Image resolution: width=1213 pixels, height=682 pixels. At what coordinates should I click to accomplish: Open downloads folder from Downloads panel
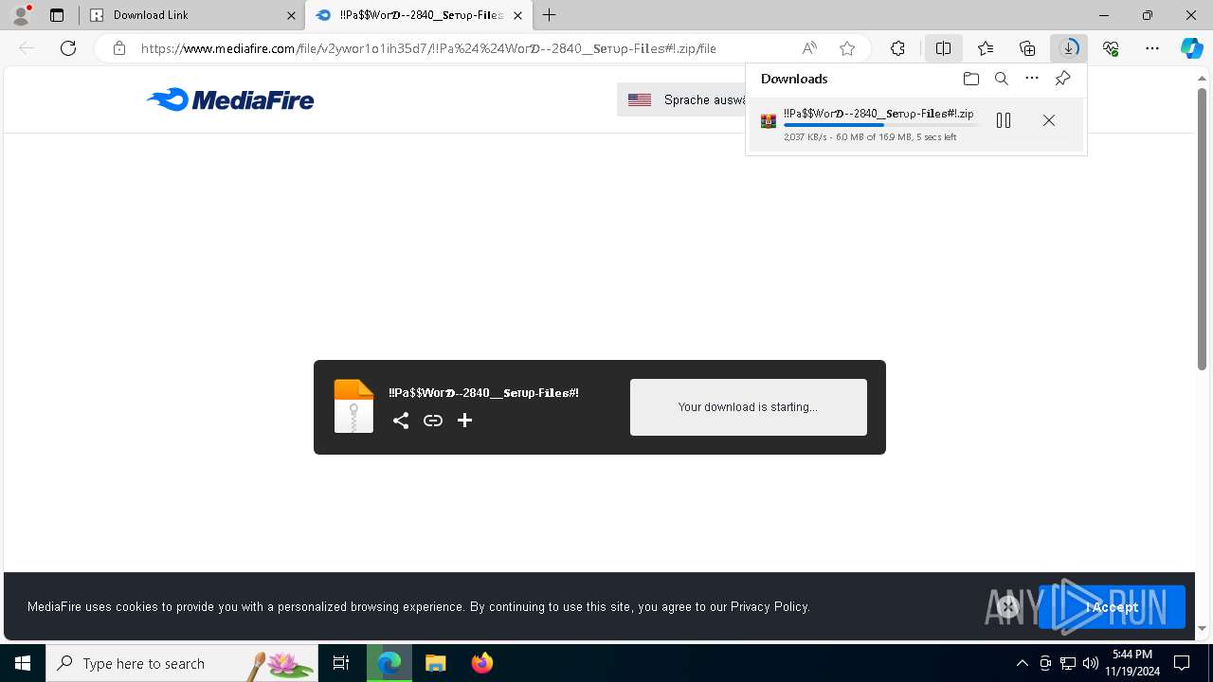pyautogui.click(x=971, y=79)
